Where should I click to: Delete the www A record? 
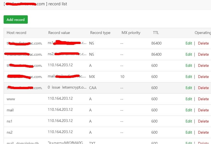click(x=203, y=99)
